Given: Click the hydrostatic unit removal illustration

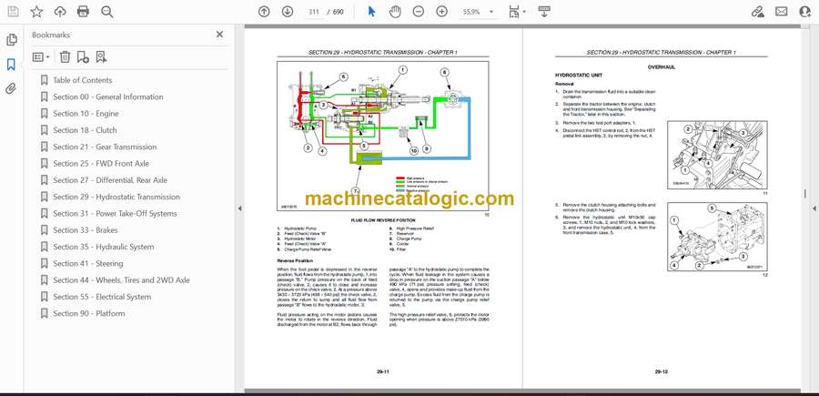Looking at the screenshot, I should (717, 237).
